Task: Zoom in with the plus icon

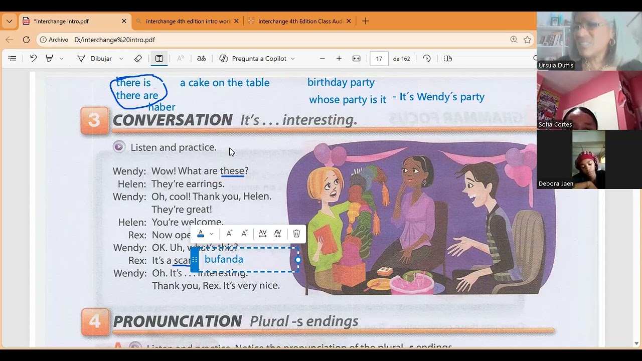Action: (339, 59)
